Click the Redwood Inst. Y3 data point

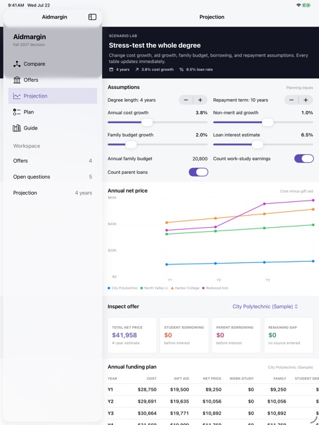265,204
